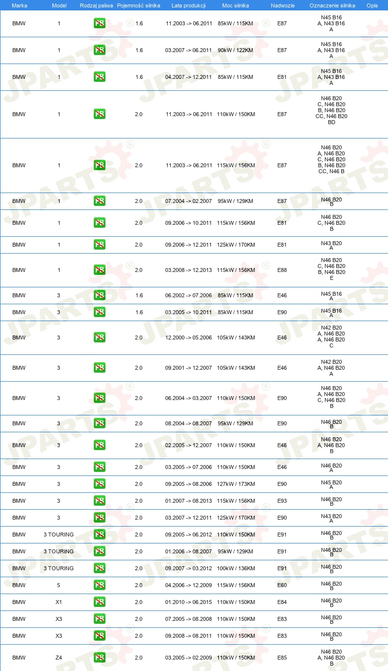Screen dimensions: 388x671
Task: Click 'X3' model in 07.2005 -> 08.2008 row
Action: point(59,619)
